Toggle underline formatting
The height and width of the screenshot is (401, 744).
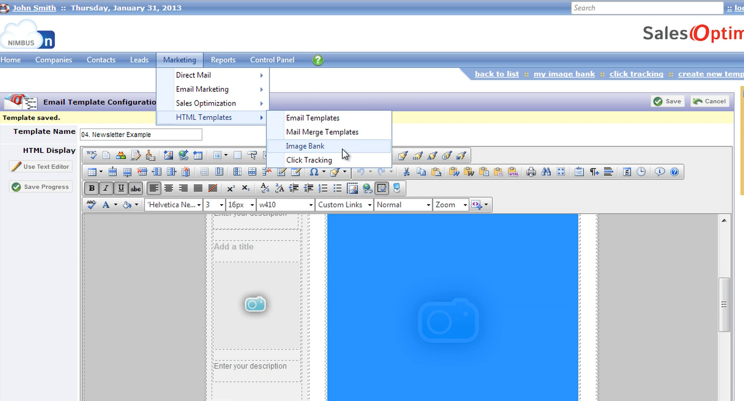pos(120,188)
